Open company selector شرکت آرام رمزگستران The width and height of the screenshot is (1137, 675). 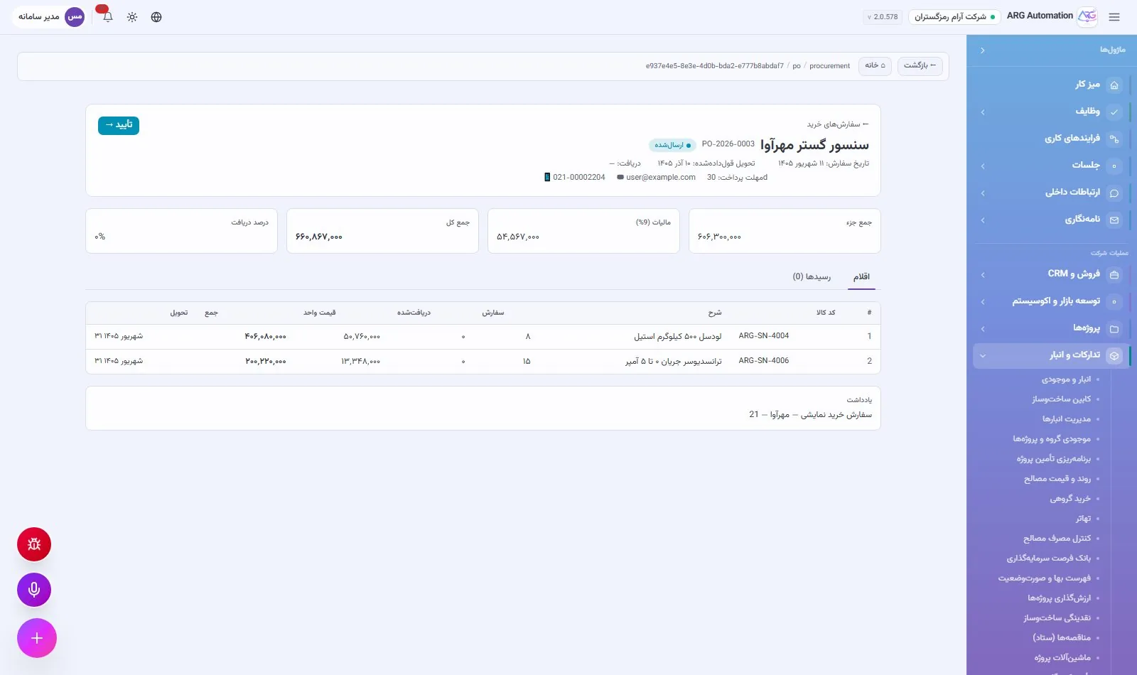[954, 16]
